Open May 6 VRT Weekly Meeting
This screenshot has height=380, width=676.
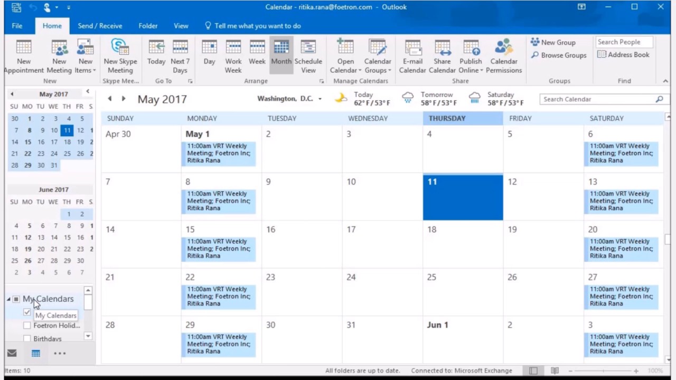(622, 154)
